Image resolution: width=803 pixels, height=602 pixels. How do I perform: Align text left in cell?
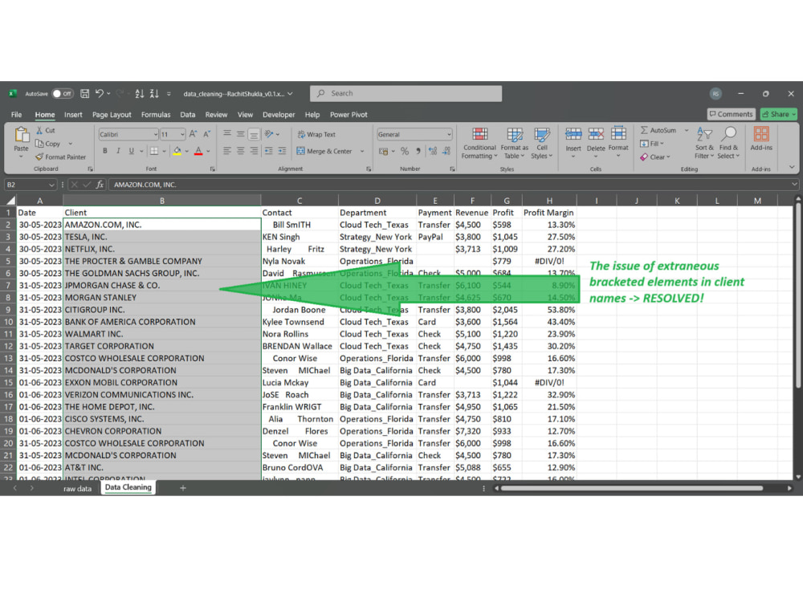coord(227,151)
